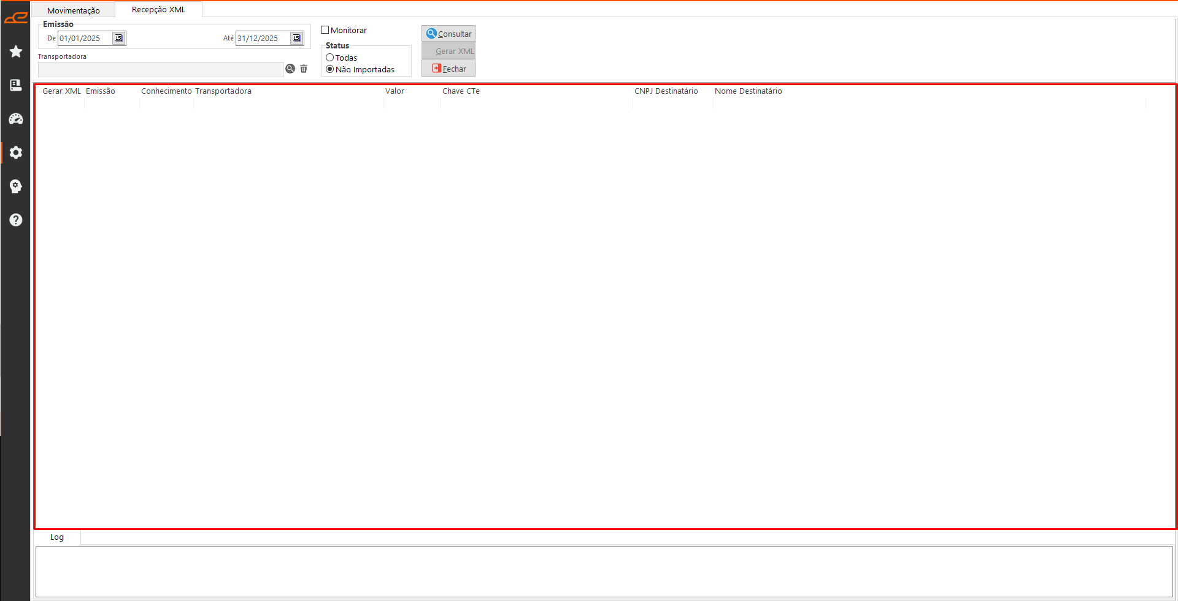The height and width of the screenshot is (601, 1178).
Task: Click the Transportadora input field
Action: click(x=160, y=69)
